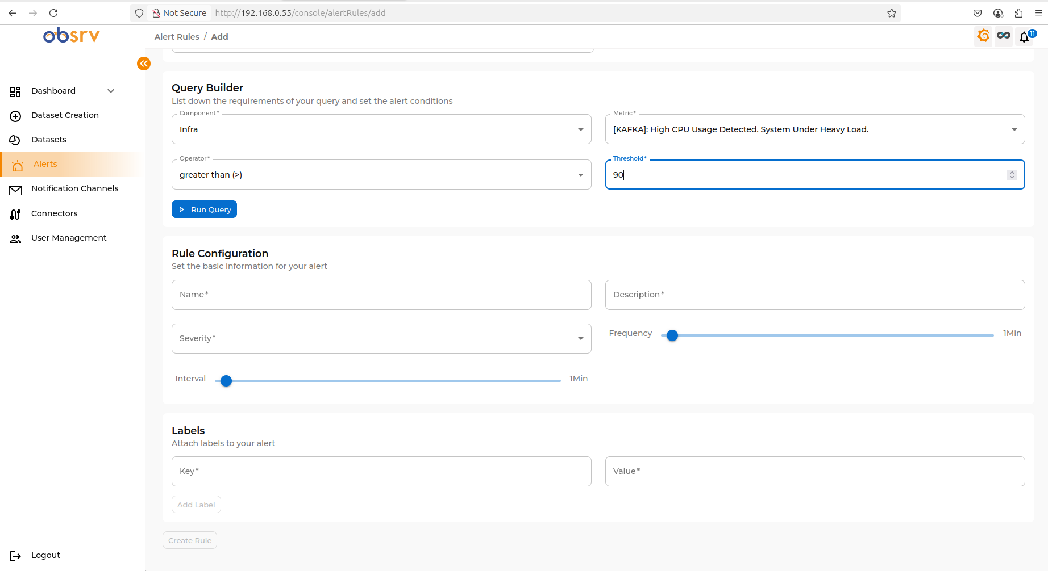Open the Severity dropdown
Viewport: 1048px width, 571px height.
pyautogui.click(x=381, y=338)
